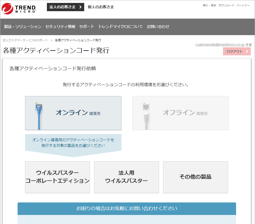This screenshot has width=255, height=224.
Task: Open the 製品・ソリューション menu
Action: point(23,27)
